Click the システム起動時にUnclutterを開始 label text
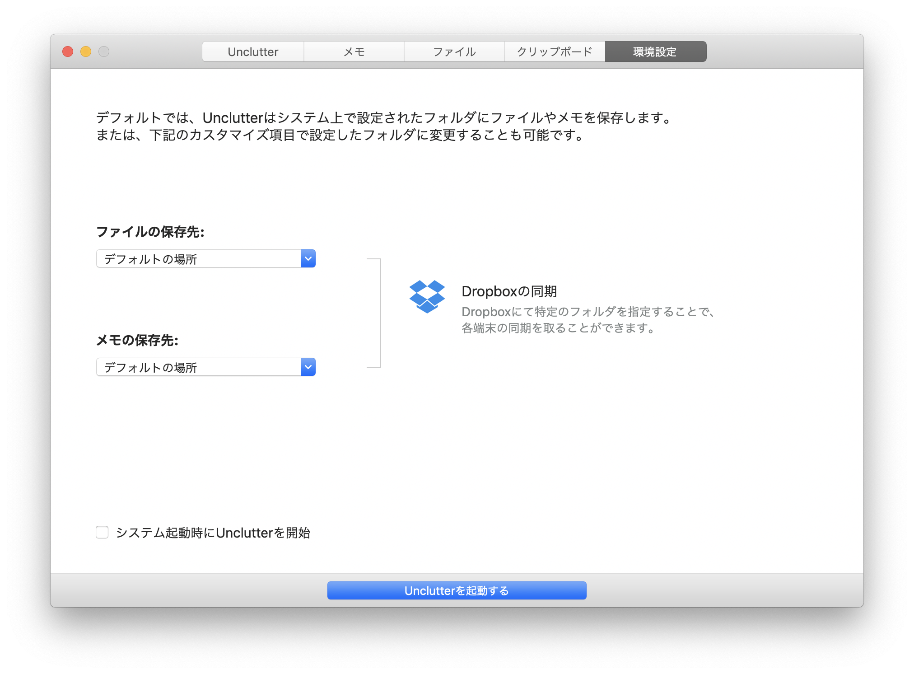This screenshot has height=674, width=914. (x=213, y=533)
